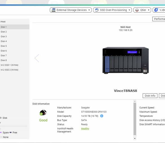Select M.2 SSD 1 (NVMe) entry
This screenshot has height=143, width=165.
[15, 65]
